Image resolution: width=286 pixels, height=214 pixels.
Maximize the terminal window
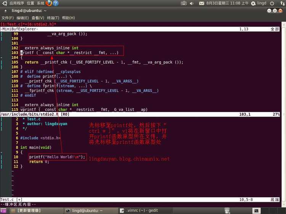(x=275, y=11)
